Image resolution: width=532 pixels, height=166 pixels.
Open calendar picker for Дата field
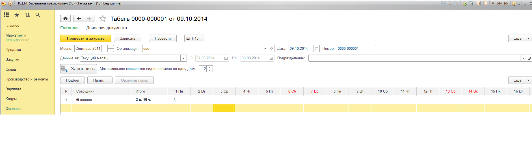pyautogui.click(x=316, y=49)
